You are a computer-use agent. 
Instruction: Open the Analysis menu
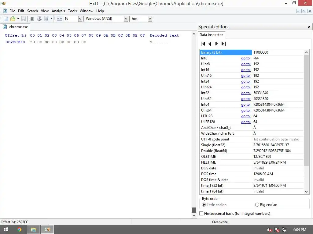pyautogui.click(x=58, y=11)
